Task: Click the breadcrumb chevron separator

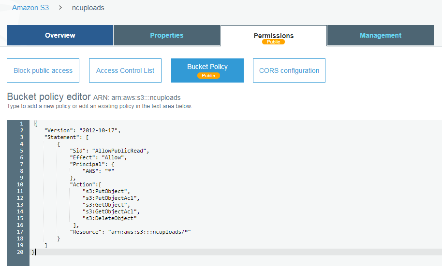Action: click(x=60, y=8)
